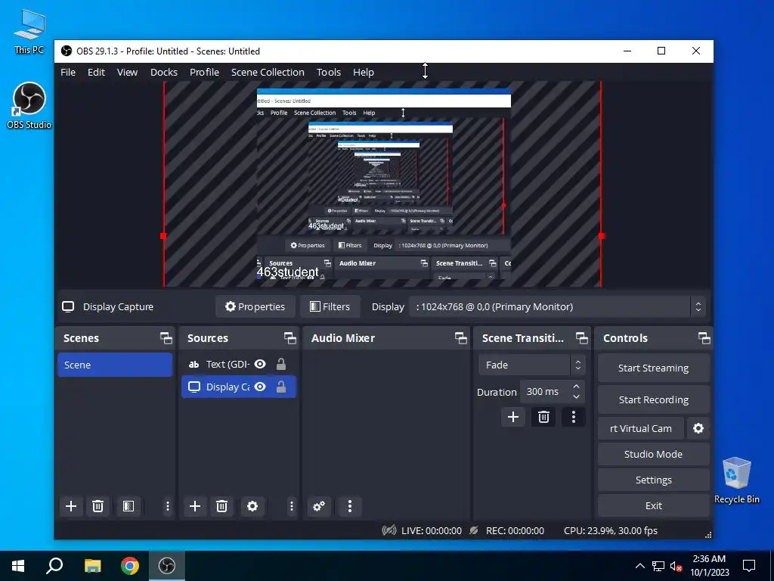Image resolution: width=774 pixels, height=581 pixels.
Task: Toggle visibility of Display Capture source
Action: tap(260, 387)
